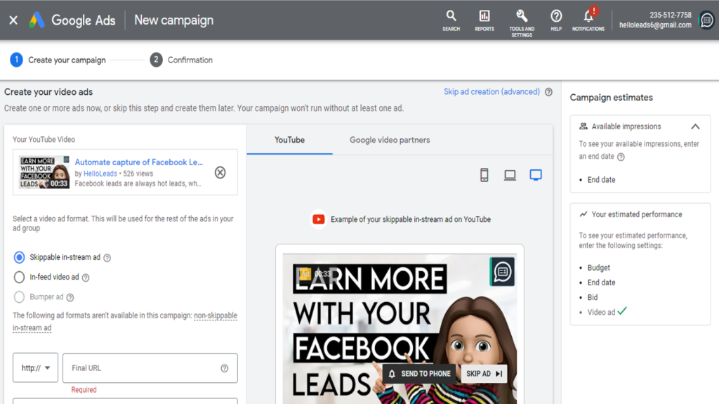Click SEND TO PHONE button in preview
The height and width of the screenshot is (404, 719).
(x=420, y=374)
